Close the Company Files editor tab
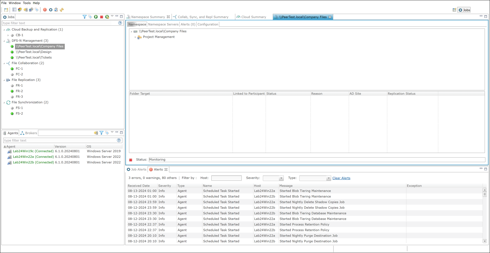This screenshot has height=253, width=490. click(330, 17)
